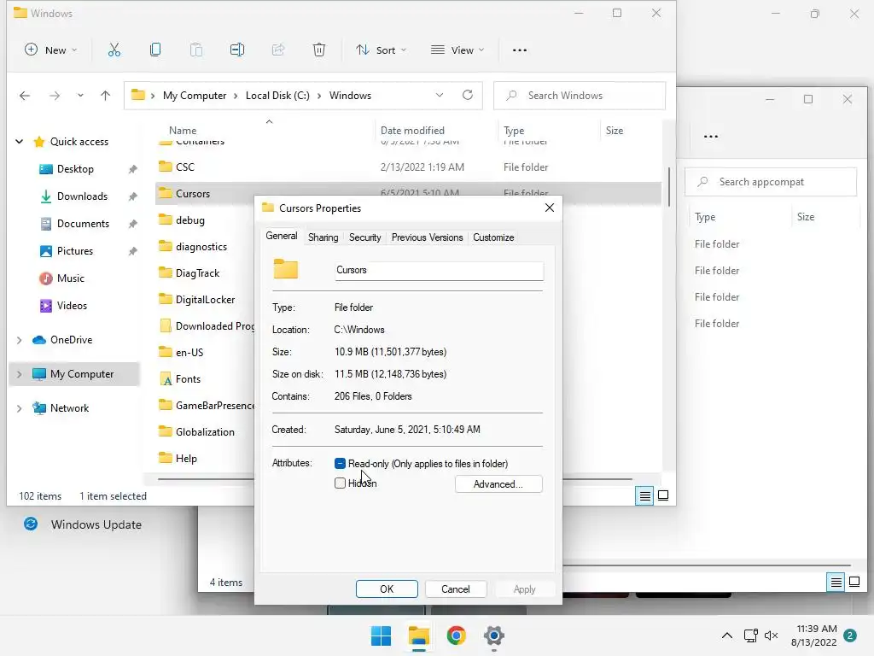The height and width of the screenshot is (656, 874).
Task: Click the ellipsis in appcompat window
Action: click(711, 136)
